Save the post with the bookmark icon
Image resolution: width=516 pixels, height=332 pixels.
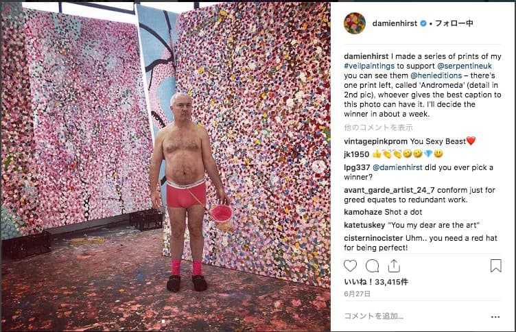click(x=495, y=266)
